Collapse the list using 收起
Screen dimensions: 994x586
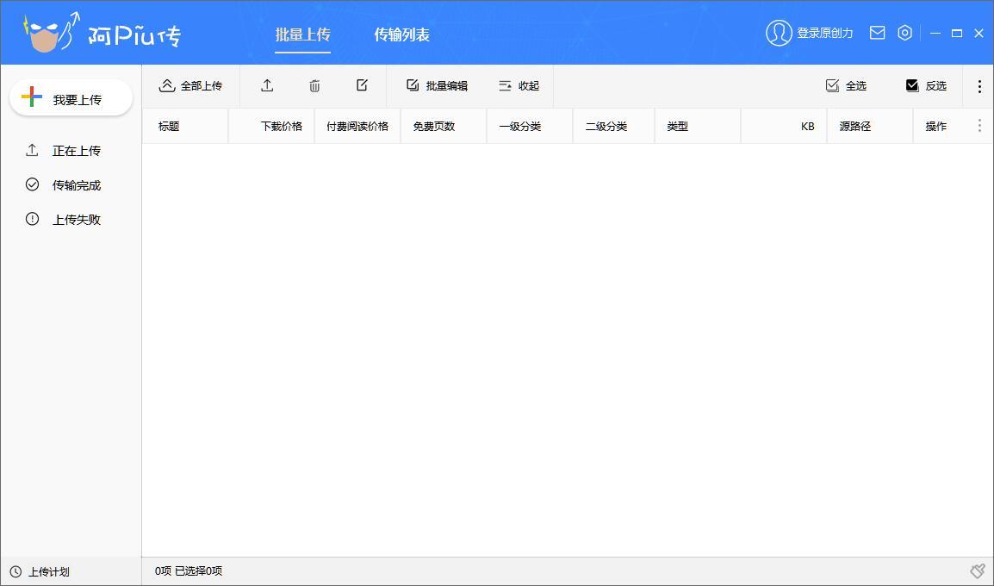[x=519, y=85]
